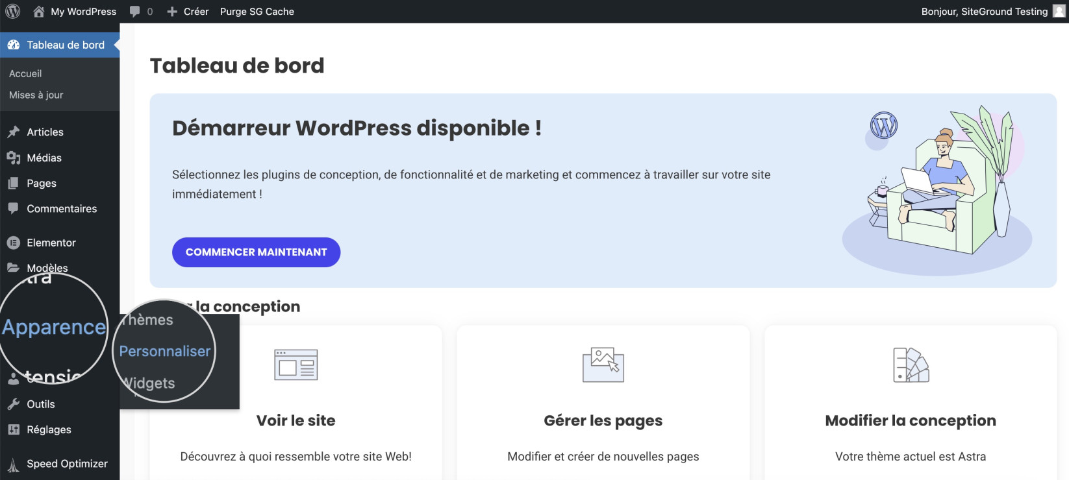Screen dimensions: 1069x480
Task: Open the Articles menu
Action: tap(45, 132)
